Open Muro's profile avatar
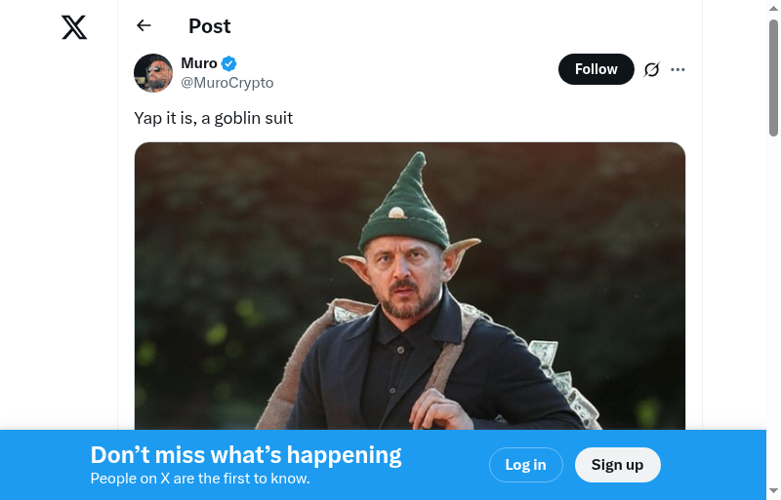Image resolution: width=781 pixels, height=500 pixels. point(153,73)
